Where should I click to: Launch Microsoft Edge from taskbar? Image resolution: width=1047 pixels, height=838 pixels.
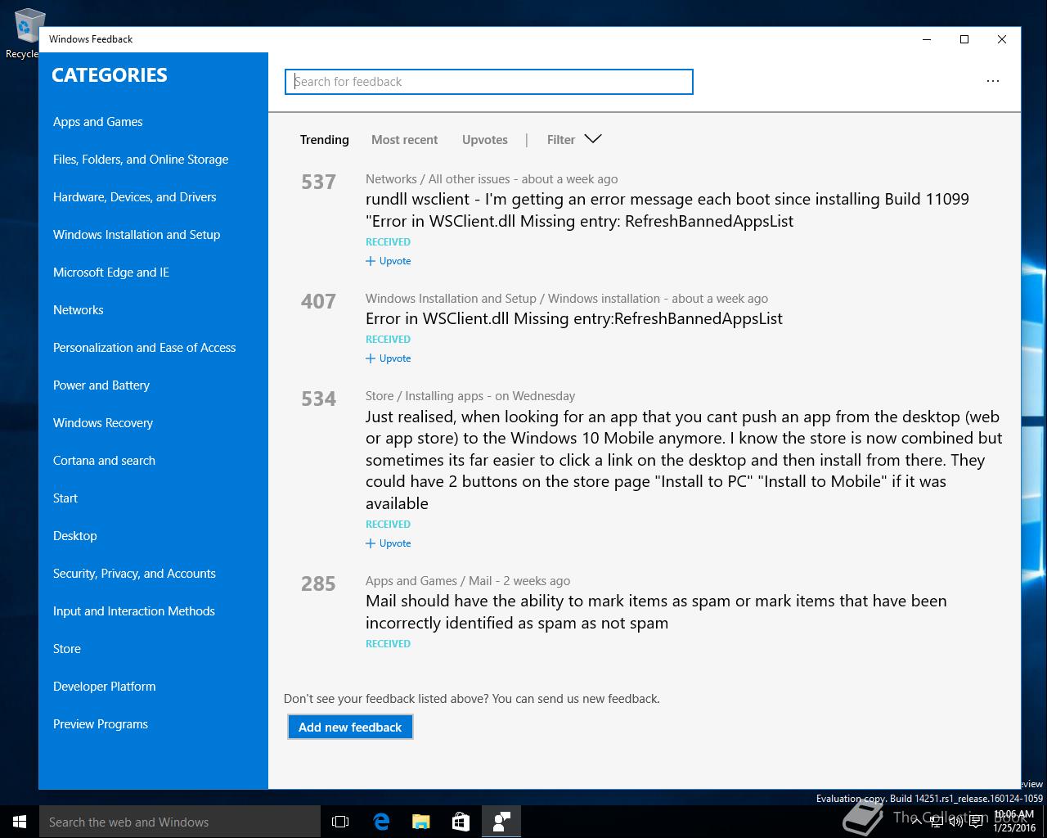click(x=381, y=822)
